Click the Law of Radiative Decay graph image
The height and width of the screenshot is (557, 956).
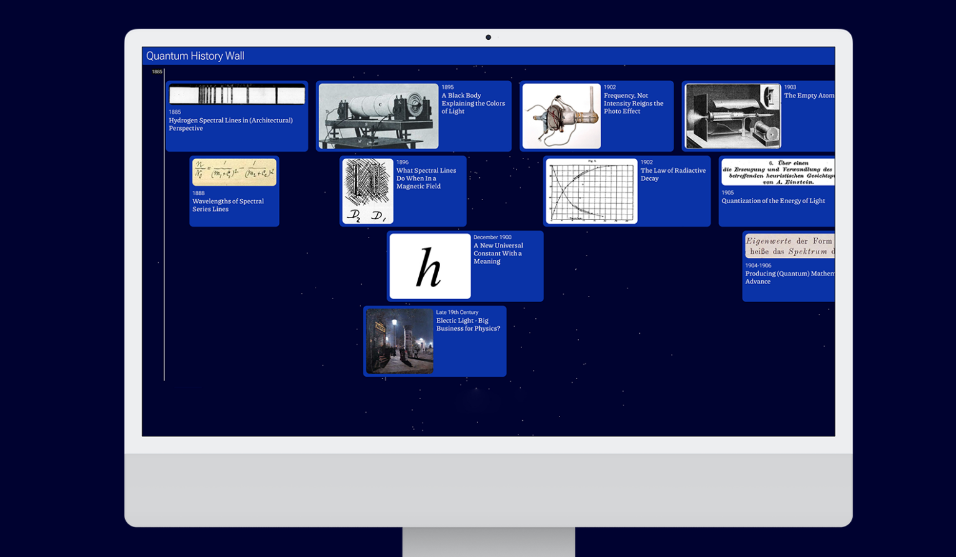tap(591, 191)
